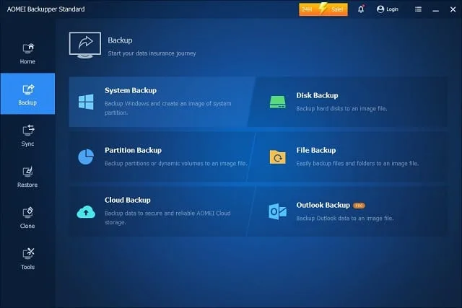This screenshot has height=308, width=462.
Task: Close the AOMEI Backupper window
Action: pos(453,9)
